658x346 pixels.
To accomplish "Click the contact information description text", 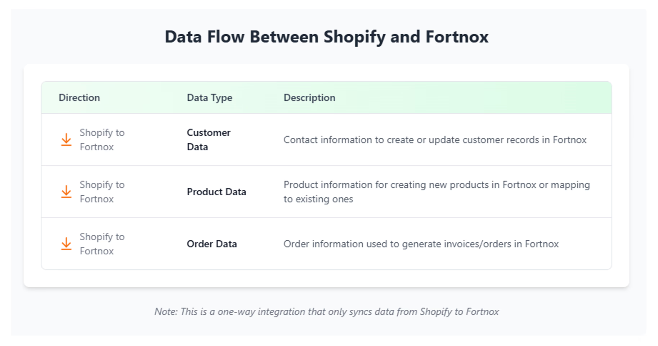I will click(435, 140).
